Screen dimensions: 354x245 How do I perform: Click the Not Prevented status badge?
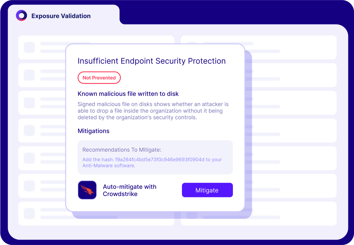pos(99,78)
